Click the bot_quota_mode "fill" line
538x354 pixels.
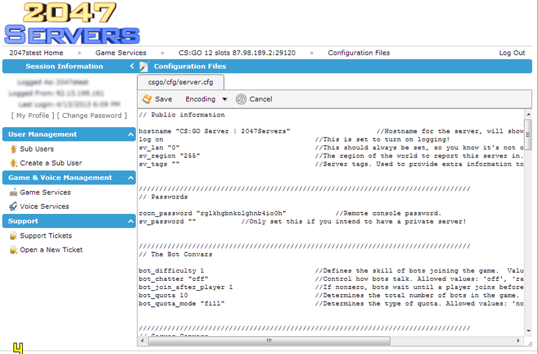point(331,304)
